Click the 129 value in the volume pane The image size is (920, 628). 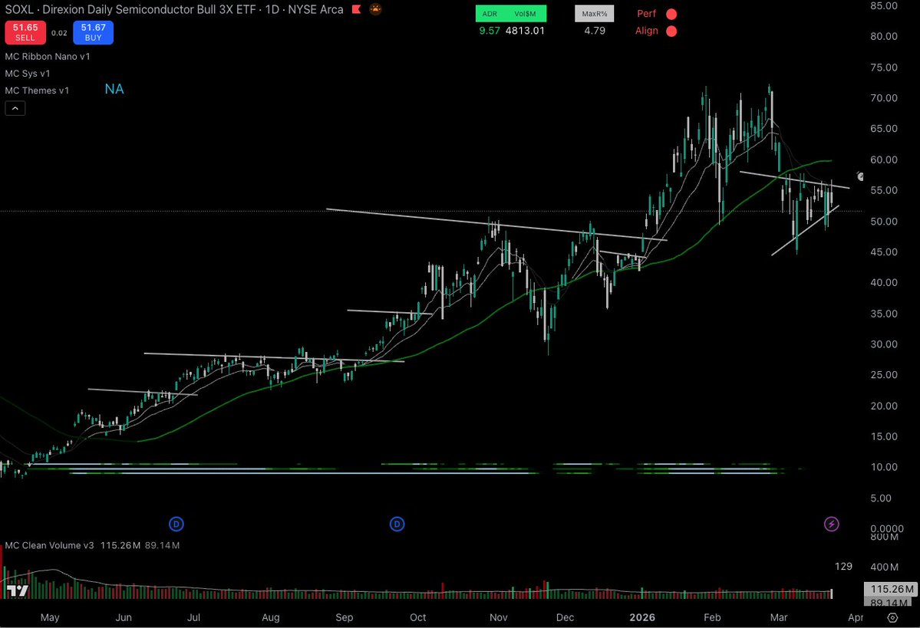843,567
